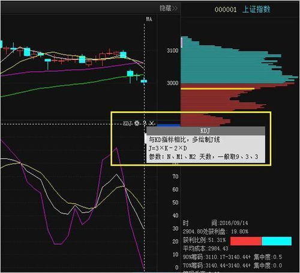Click the KDJ indicator name label
The image size is (300, 273).
pos(128,124)
